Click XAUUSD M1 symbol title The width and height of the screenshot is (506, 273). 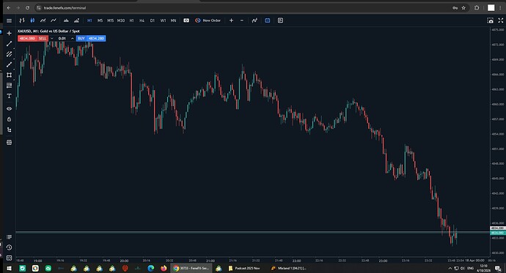tap(48, 31)
